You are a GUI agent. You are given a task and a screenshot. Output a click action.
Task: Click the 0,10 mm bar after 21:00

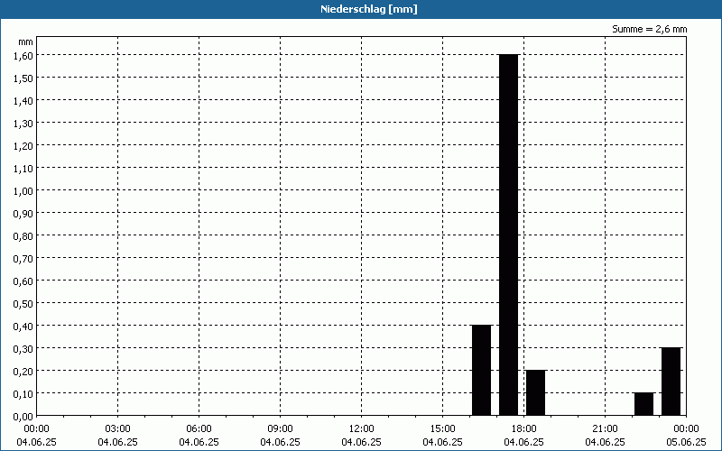tap(643, 404)
